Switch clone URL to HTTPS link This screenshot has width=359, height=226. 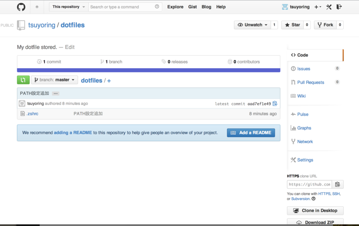pos(324,194)
